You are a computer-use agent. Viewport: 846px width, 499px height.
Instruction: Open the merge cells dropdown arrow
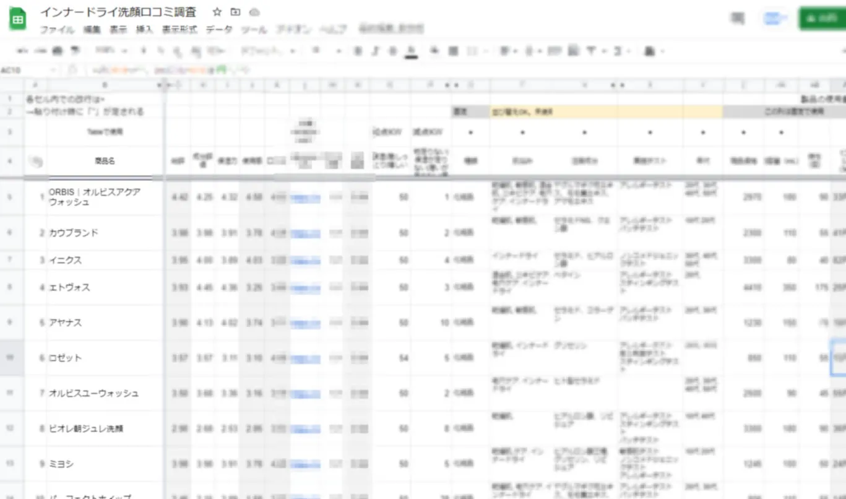(x=486, y=51)
